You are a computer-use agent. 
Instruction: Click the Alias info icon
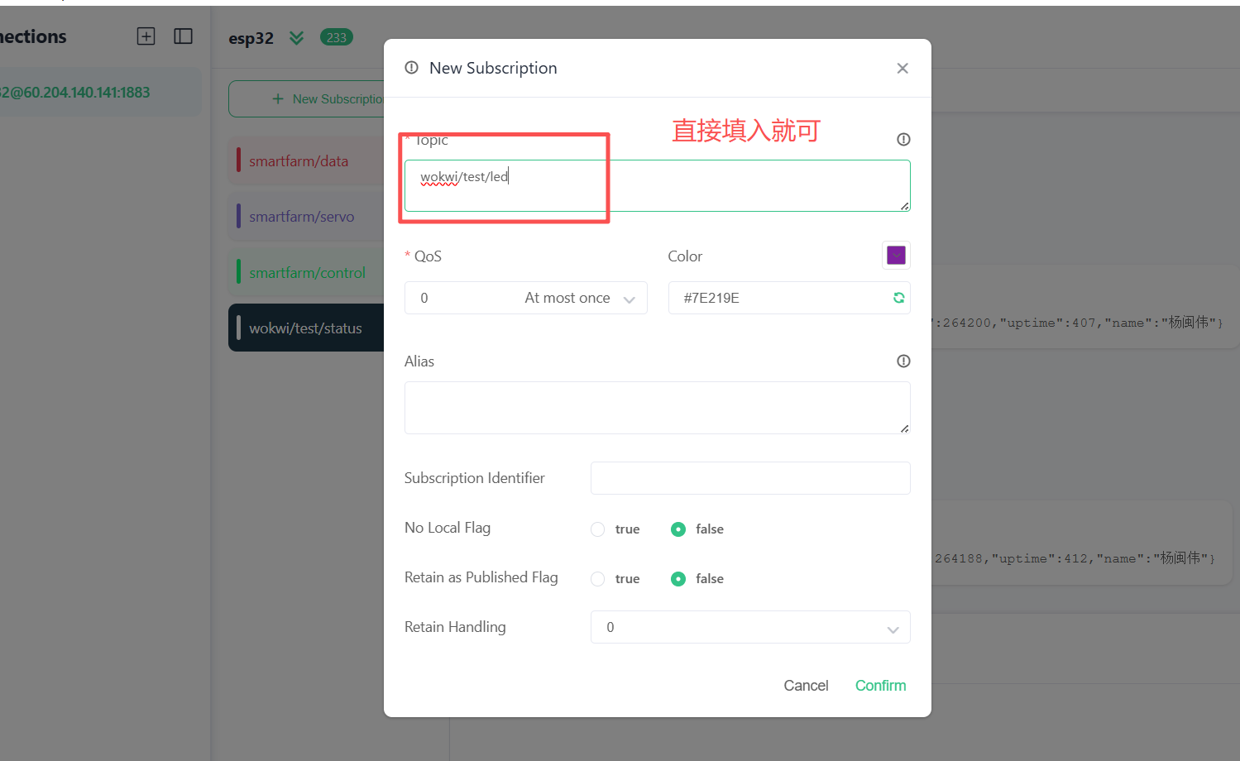(903, 361)
